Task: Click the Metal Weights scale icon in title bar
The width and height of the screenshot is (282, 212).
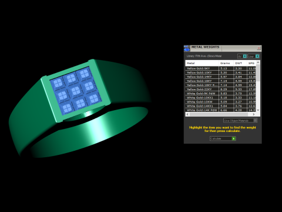Action: [x=187, y=48]
